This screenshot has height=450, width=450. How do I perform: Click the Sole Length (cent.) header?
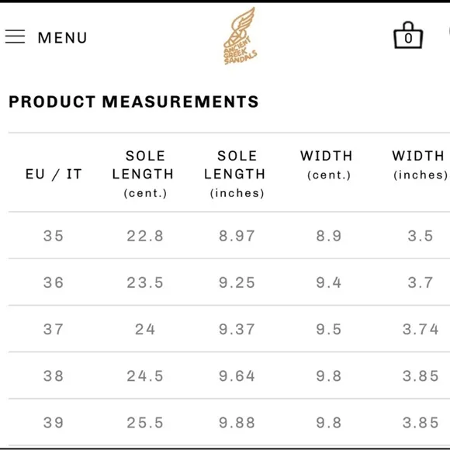pos(144,174)
